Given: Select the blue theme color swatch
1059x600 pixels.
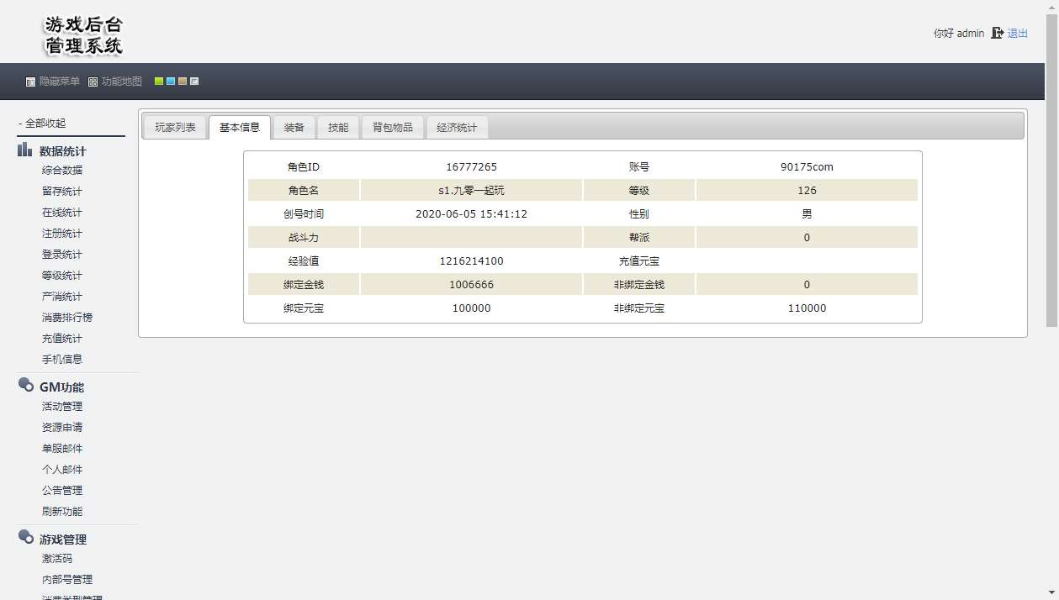Looking at the screenshot, I should click(171, 81).
